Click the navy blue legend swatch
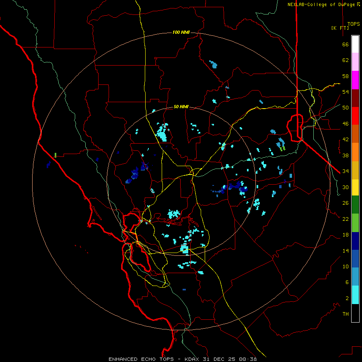This screenshot has height=362, width=362. click(x=355, y=241)
